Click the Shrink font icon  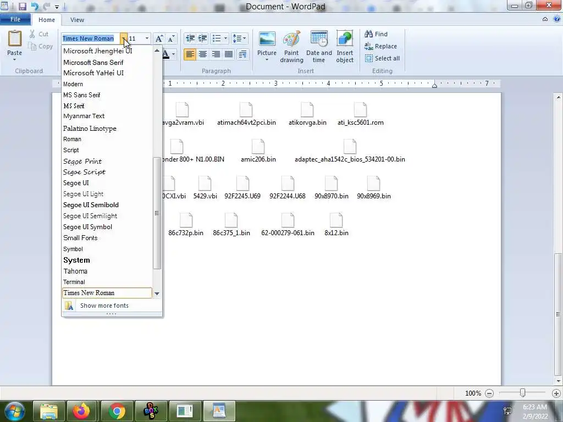[x=171, y=38]
